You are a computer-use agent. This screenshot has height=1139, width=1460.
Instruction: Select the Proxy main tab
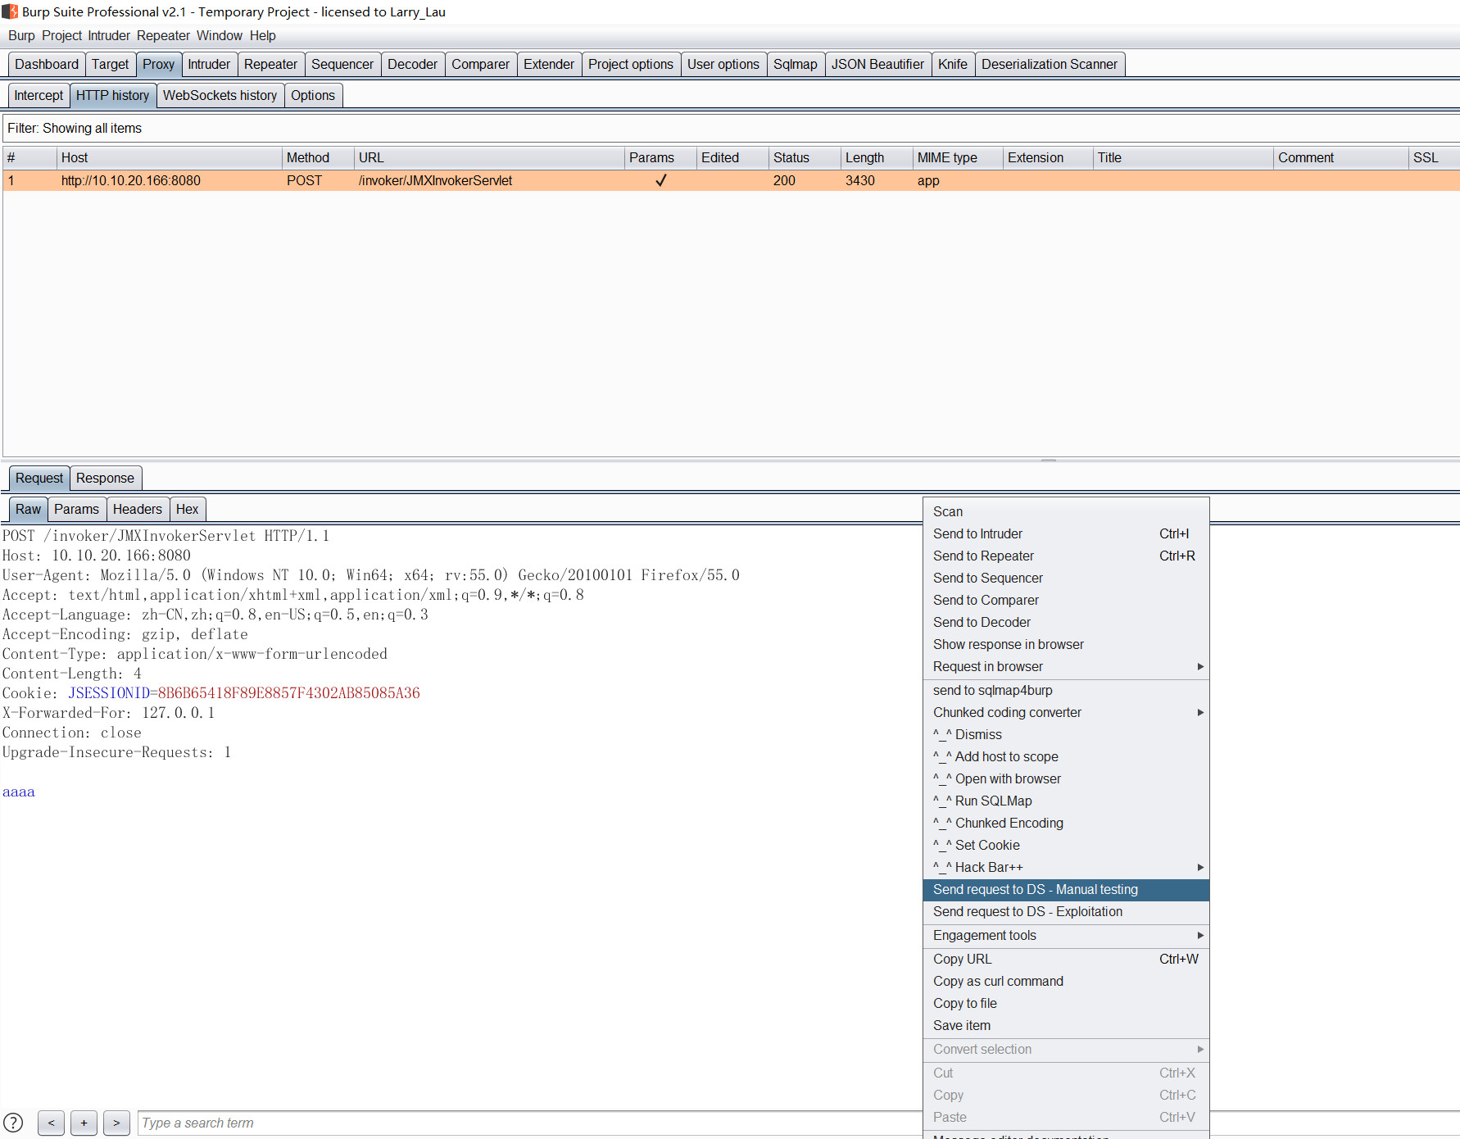point(158,64)
